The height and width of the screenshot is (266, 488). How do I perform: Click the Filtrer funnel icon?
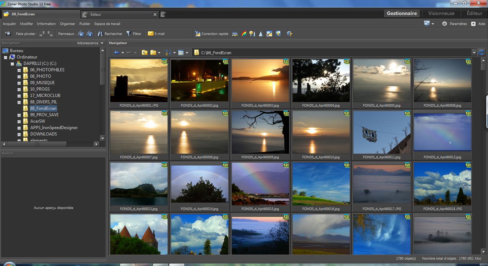[x=129, y=34]
